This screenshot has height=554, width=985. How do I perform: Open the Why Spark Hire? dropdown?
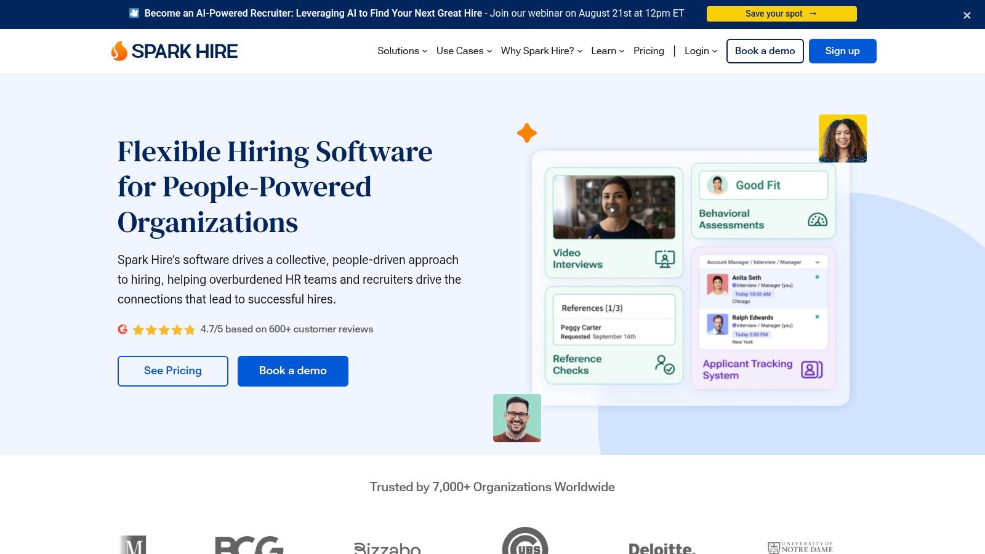[542, 51]
